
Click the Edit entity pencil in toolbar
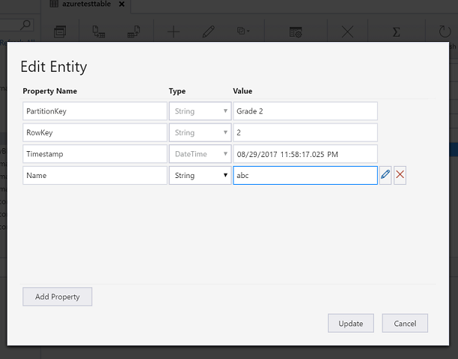[209, 32]
